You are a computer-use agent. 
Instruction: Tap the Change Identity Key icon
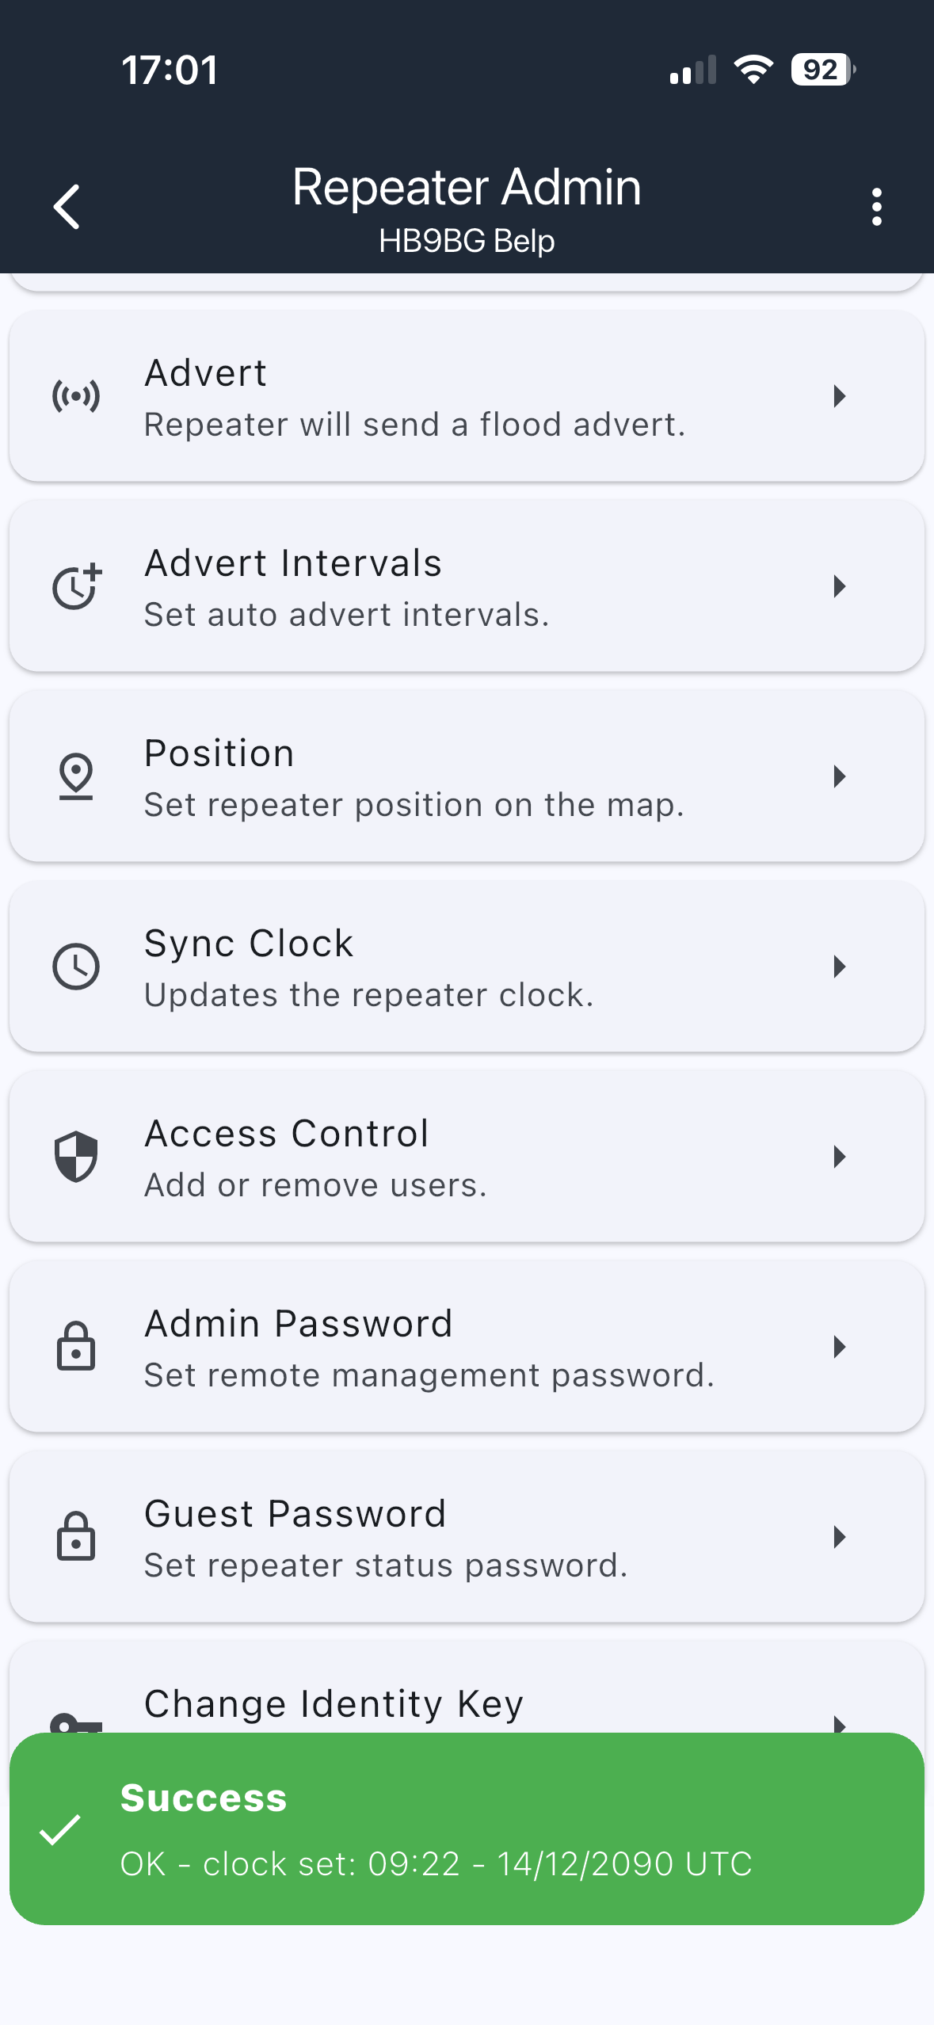pyautogui.click(x=75, y=1721)
